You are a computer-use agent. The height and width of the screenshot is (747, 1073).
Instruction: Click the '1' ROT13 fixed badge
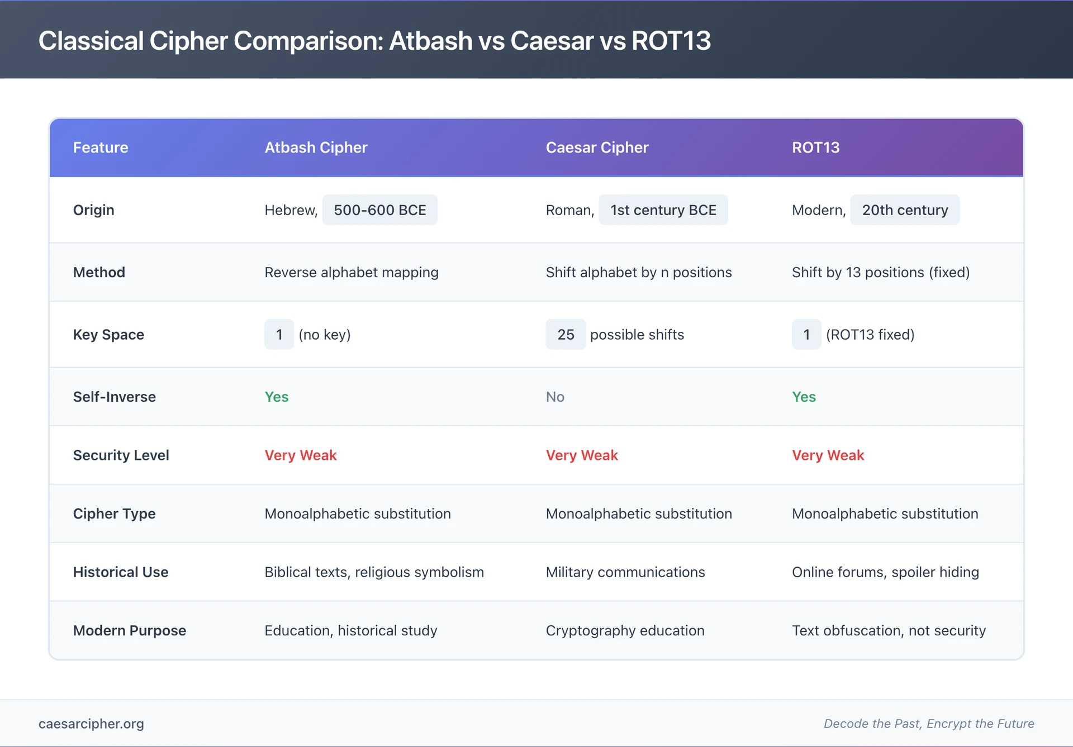pyautogui.click(x=806, y=334)
